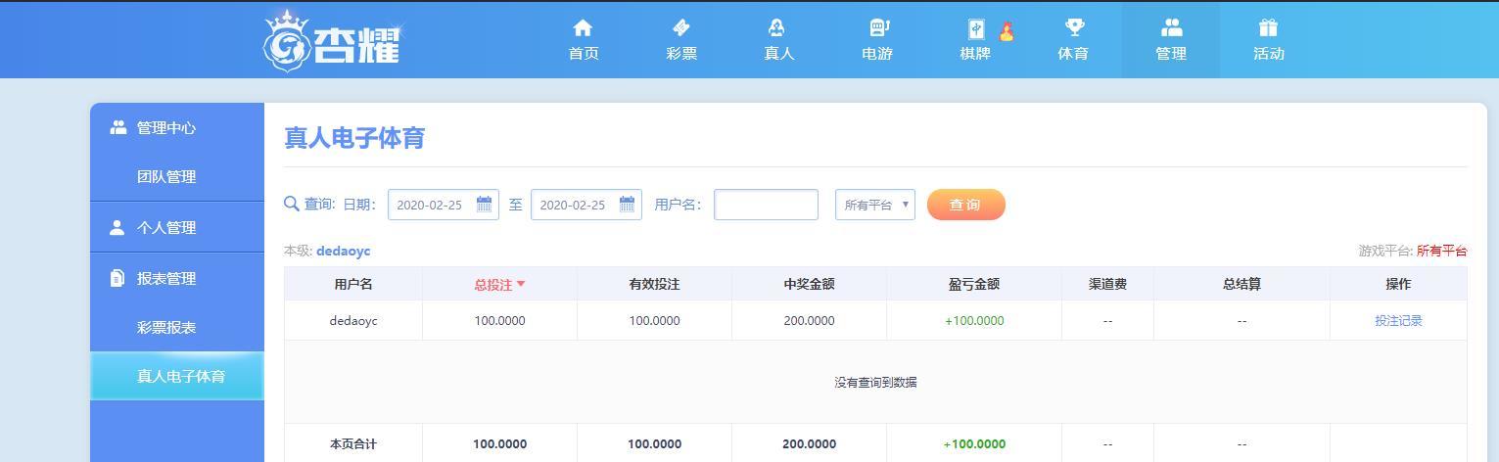This screenshot has height=462, width=1499.
Task: Click the gift box icon 活动
Action: tap(1268, 28)
